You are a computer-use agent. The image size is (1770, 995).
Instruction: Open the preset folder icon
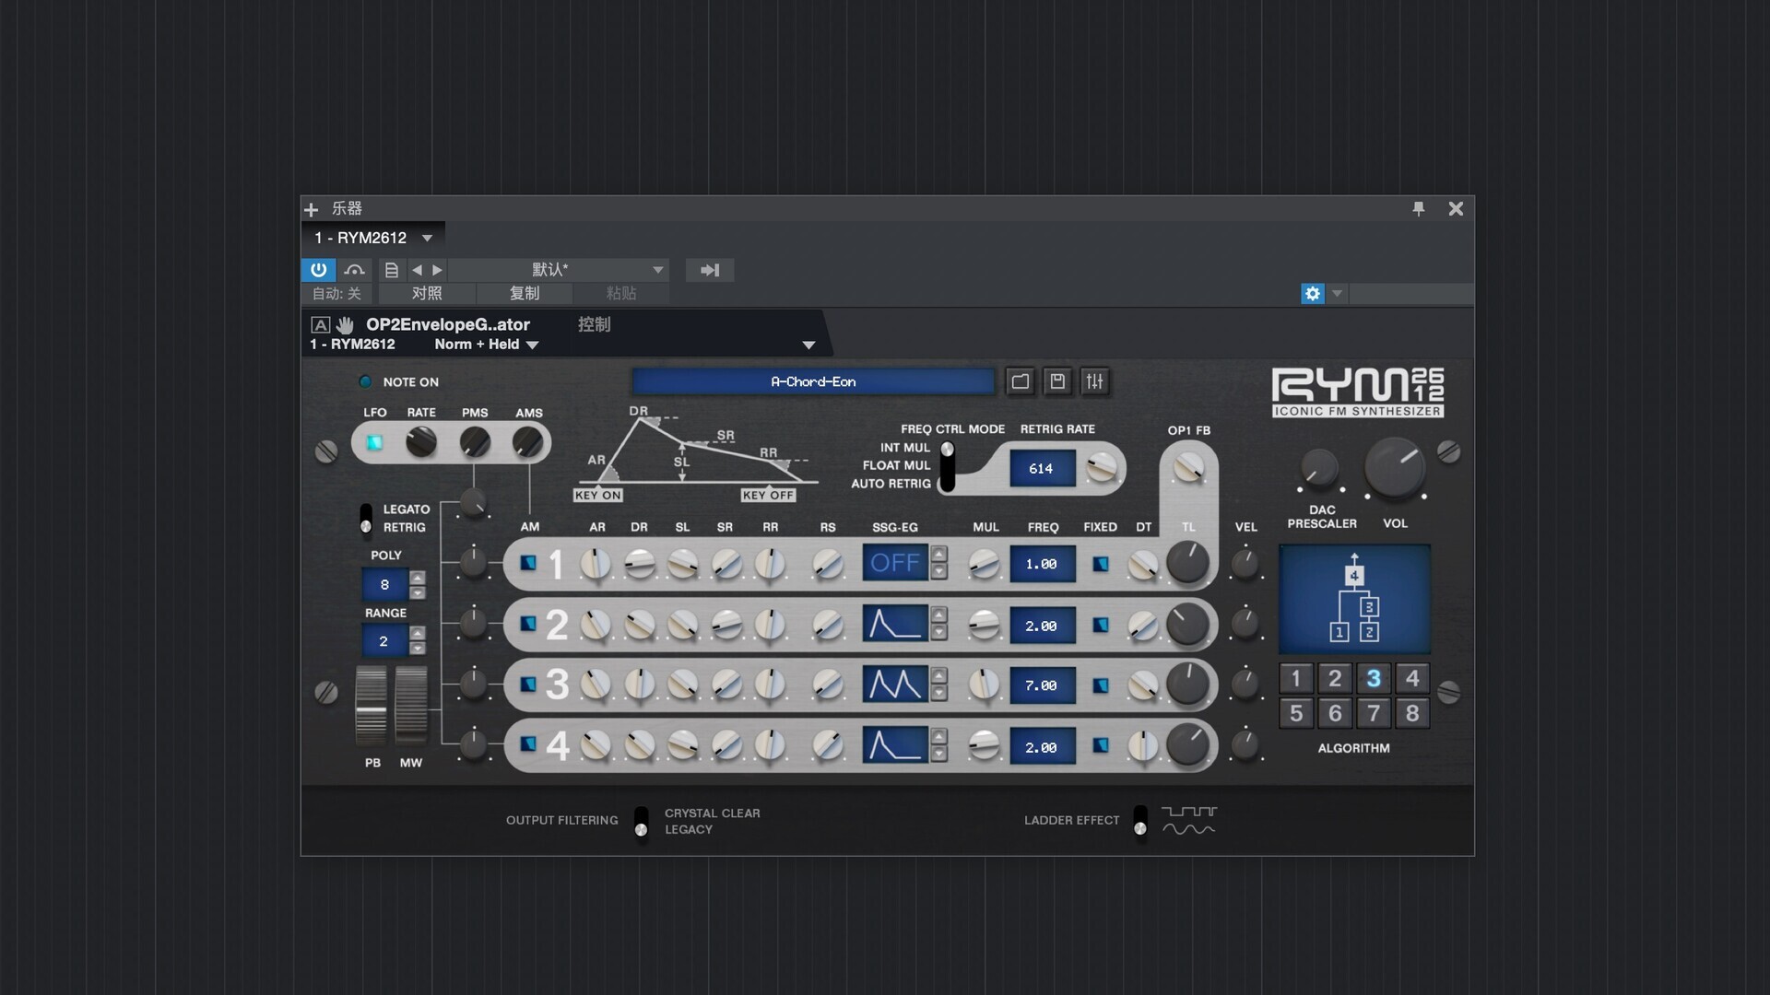point(1020,381)
